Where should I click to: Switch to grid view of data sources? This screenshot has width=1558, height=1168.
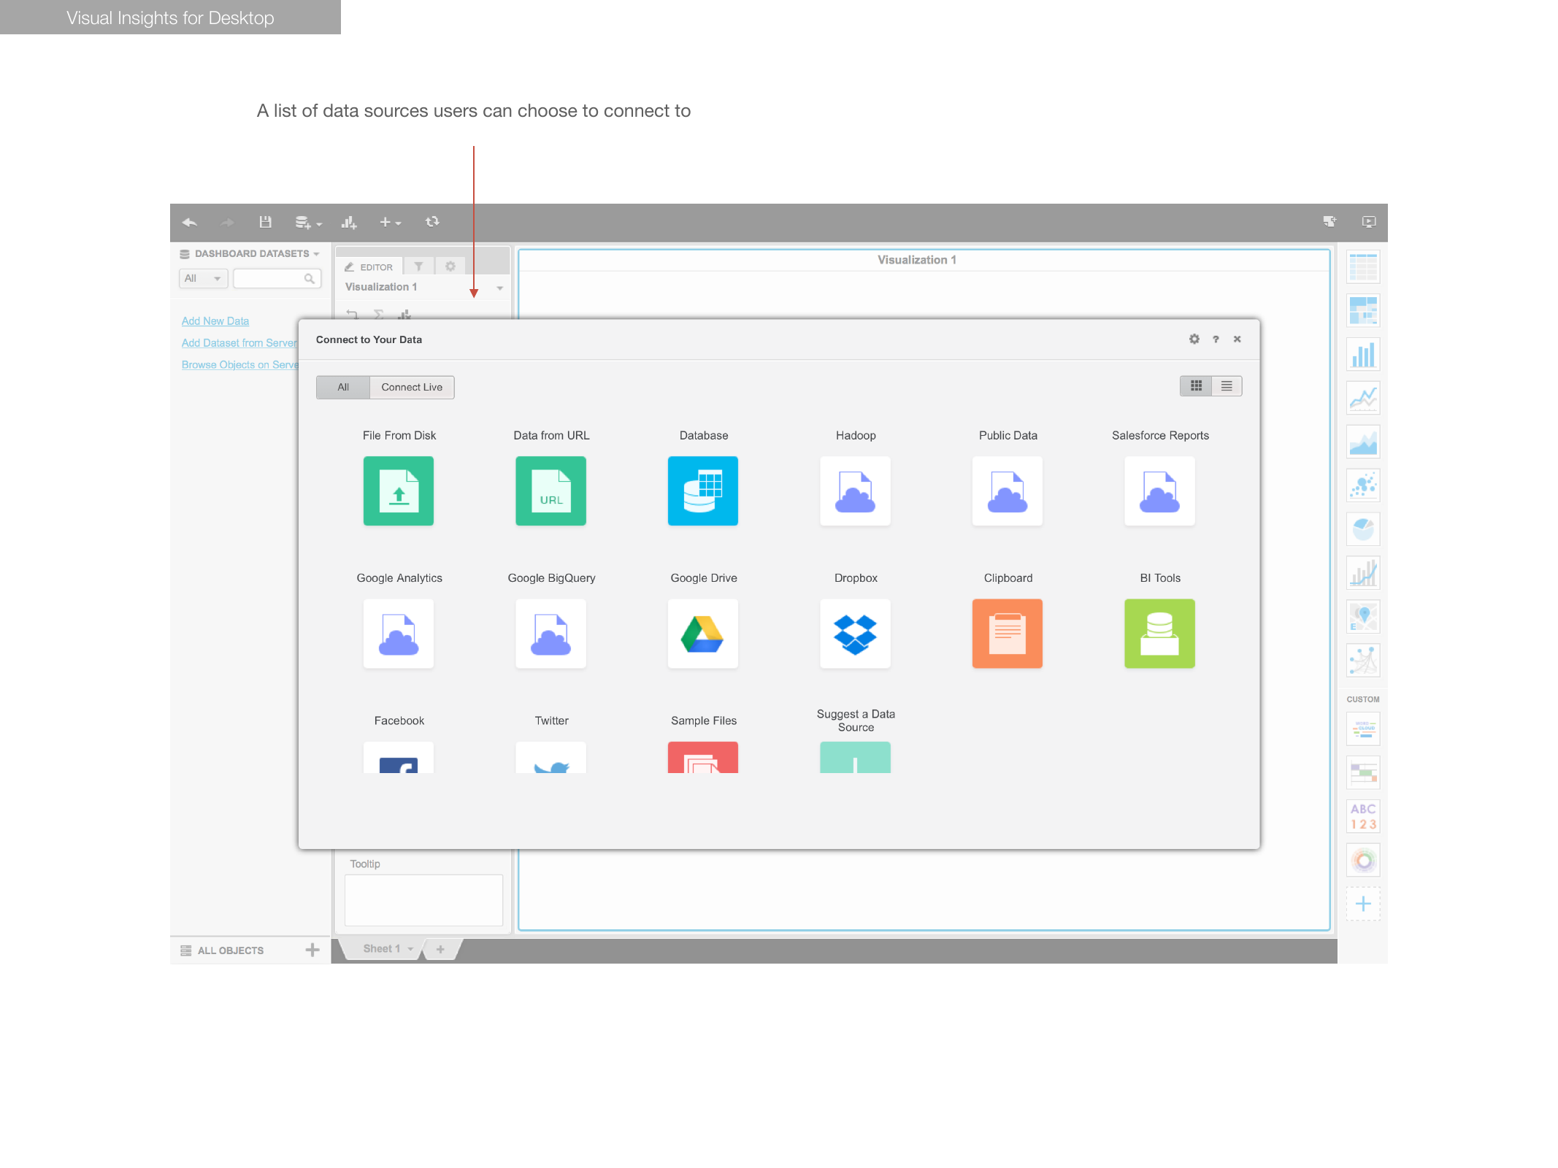coord(1196,385)
